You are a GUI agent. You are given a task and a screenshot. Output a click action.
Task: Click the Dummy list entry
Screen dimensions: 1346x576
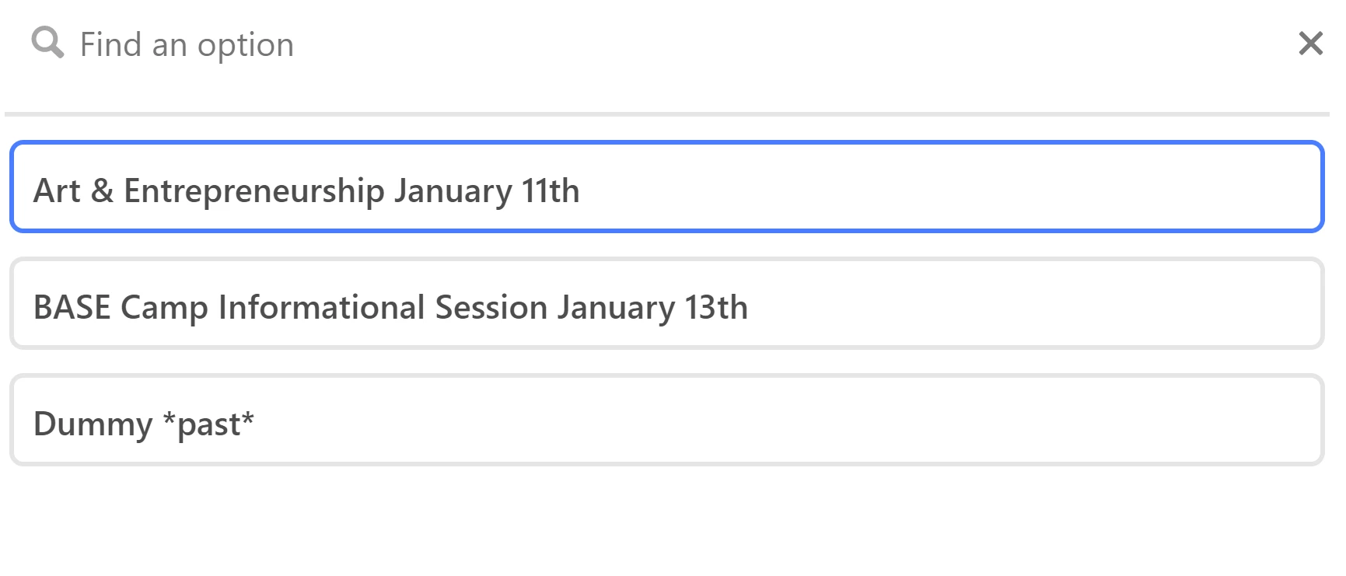(666, 420)
